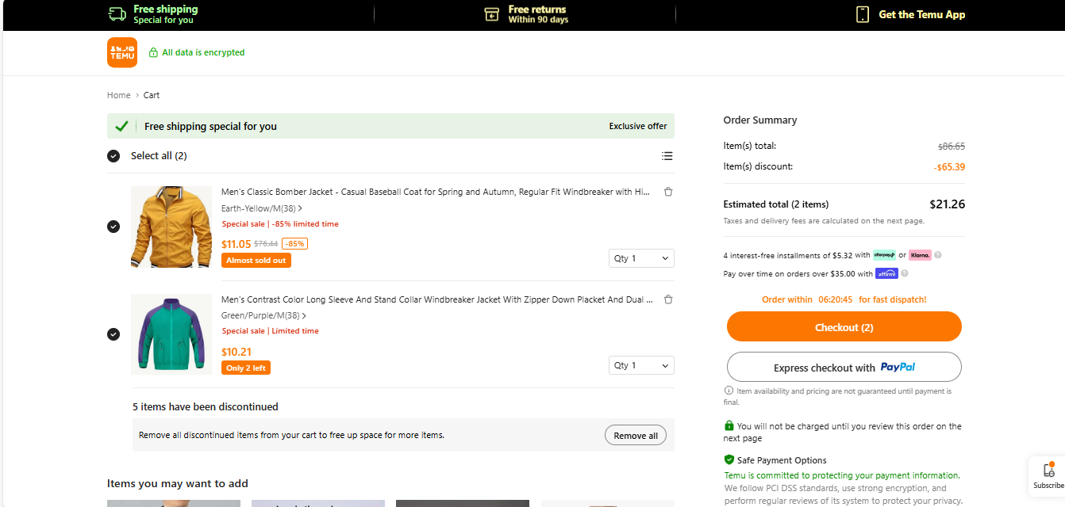
Task: Click the Free returns banner item
Action: (x=525, y=14)
